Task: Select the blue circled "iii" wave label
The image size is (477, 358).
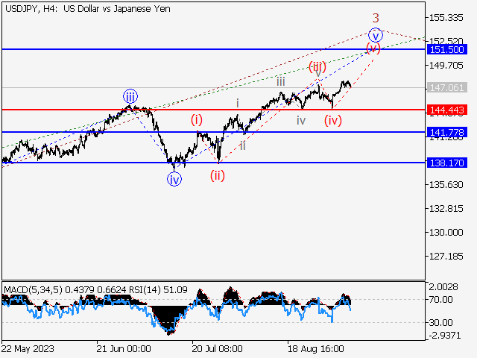Action: (130, 97)
